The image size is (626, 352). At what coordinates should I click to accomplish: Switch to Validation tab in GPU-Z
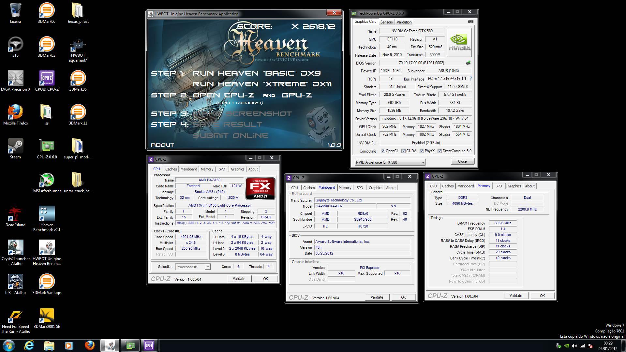(x=404, y=22)
